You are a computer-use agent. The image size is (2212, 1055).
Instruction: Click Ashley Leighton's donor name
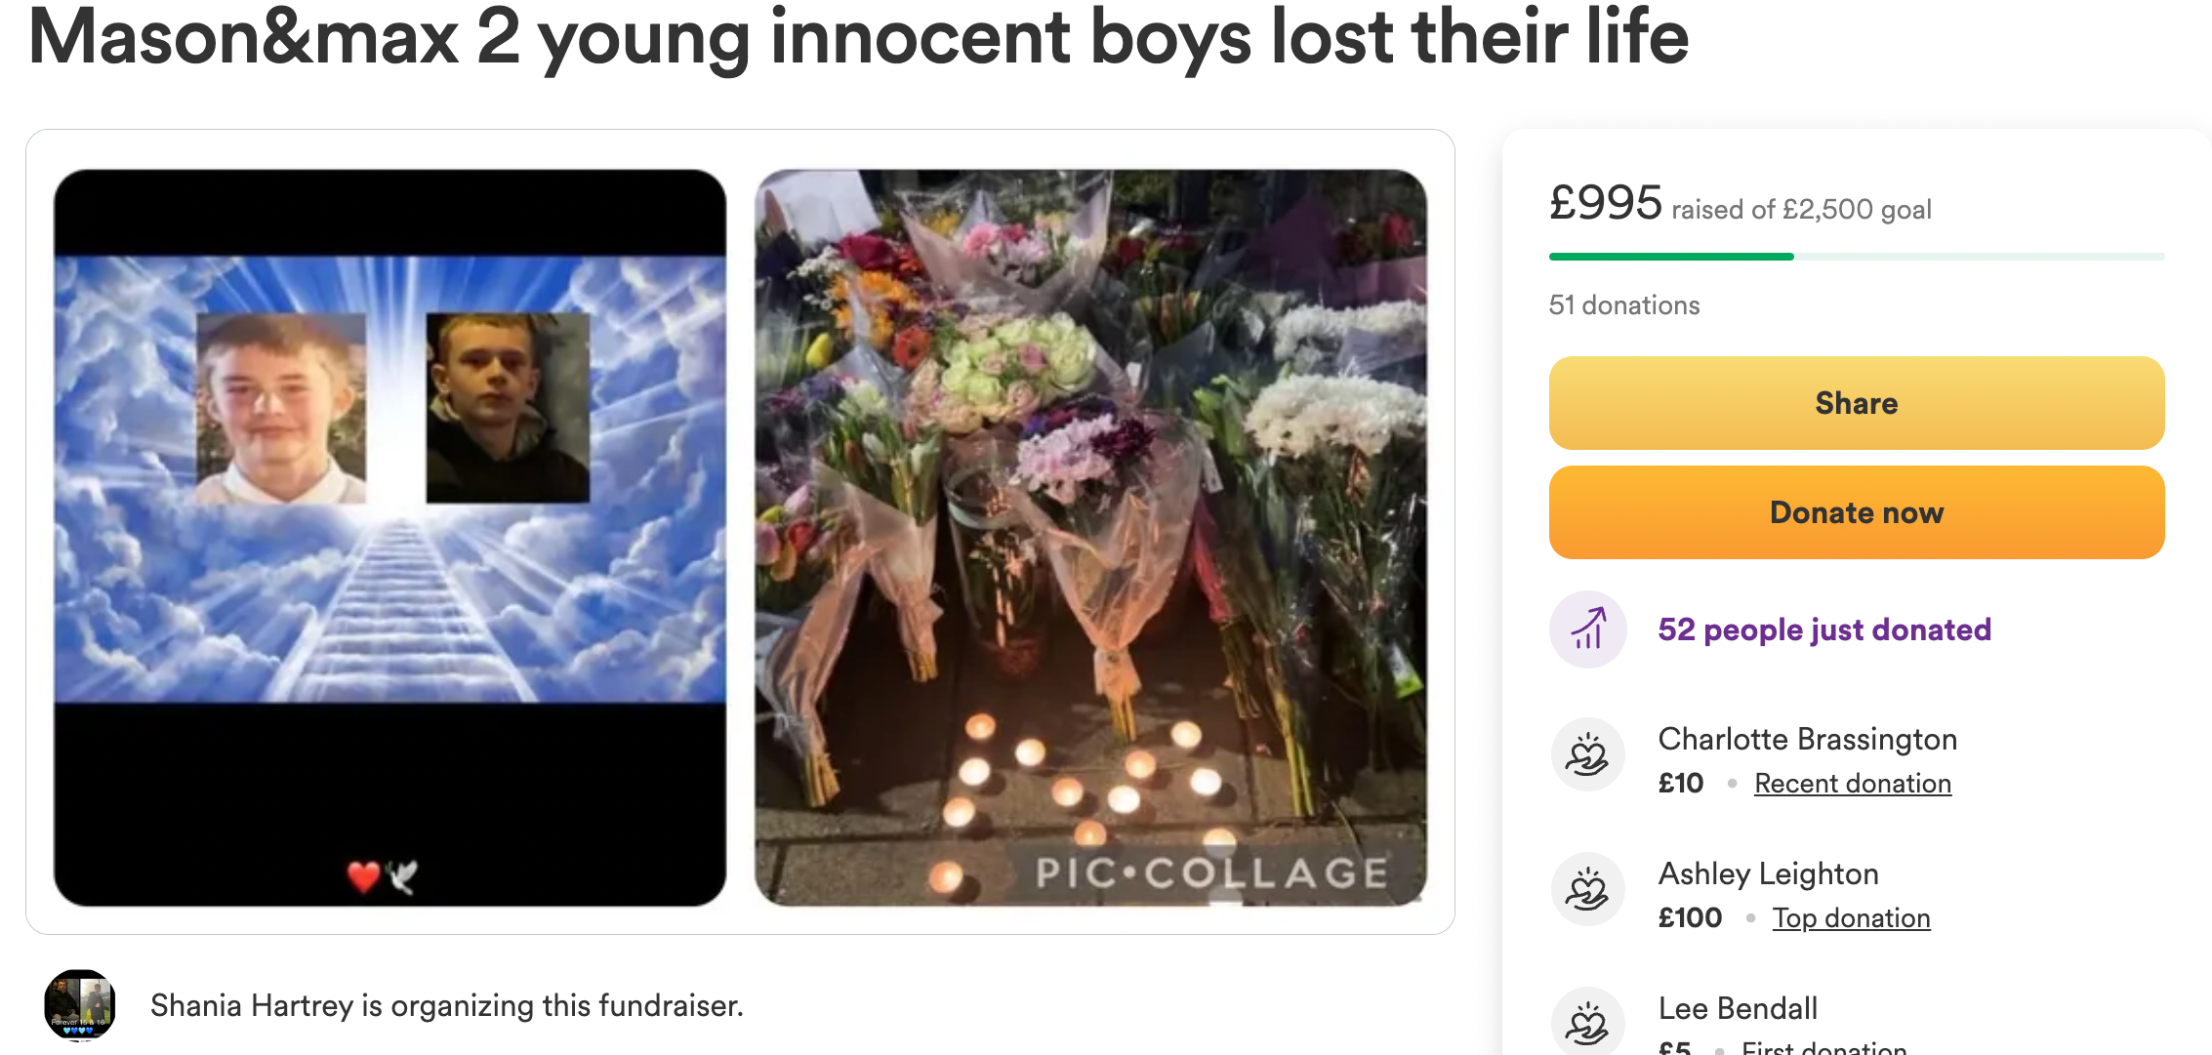(1768, 873)
